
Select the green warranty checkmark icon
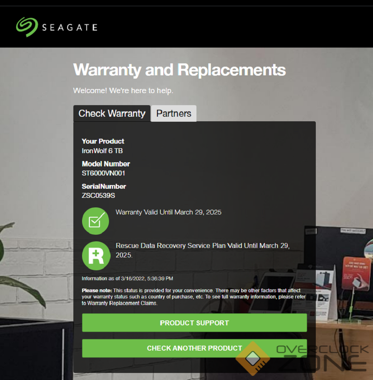click(x=95, y=221)
